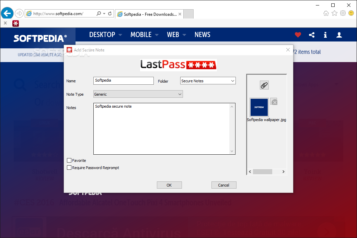The height and width of the screenshot is (238, 357).
Task: Click the LastPass icon in dialog title
Action: [69, 50]
